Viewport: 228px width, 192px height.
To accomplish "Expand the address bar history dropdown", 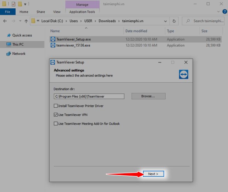I will pyautogui.click(x=165, y=21).
